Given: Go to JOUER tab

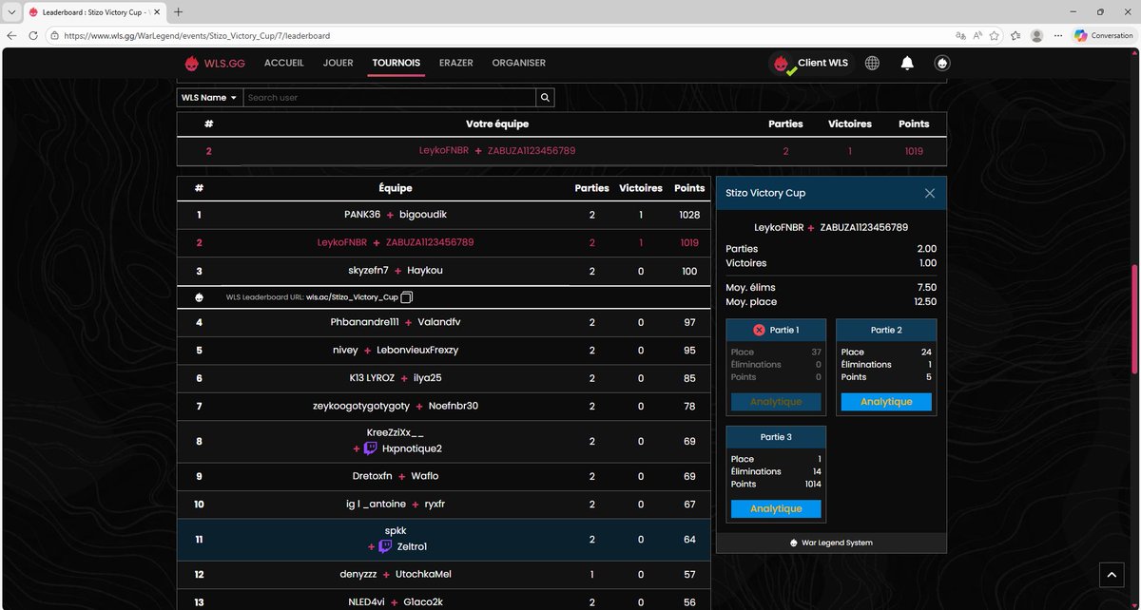Looking at the screenshot, I should [338, 63].
